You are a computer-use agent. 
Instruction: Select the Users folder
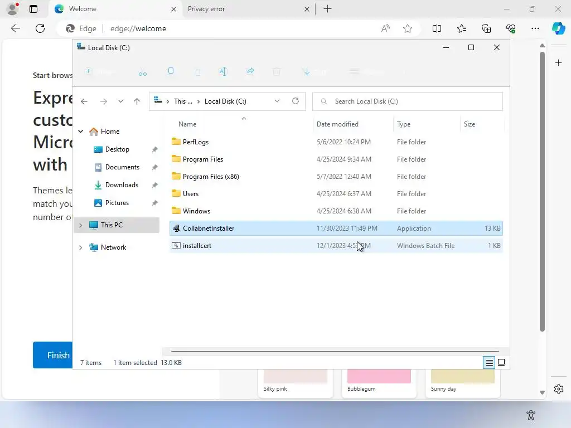pyautogui.click(x=336, y=193)
